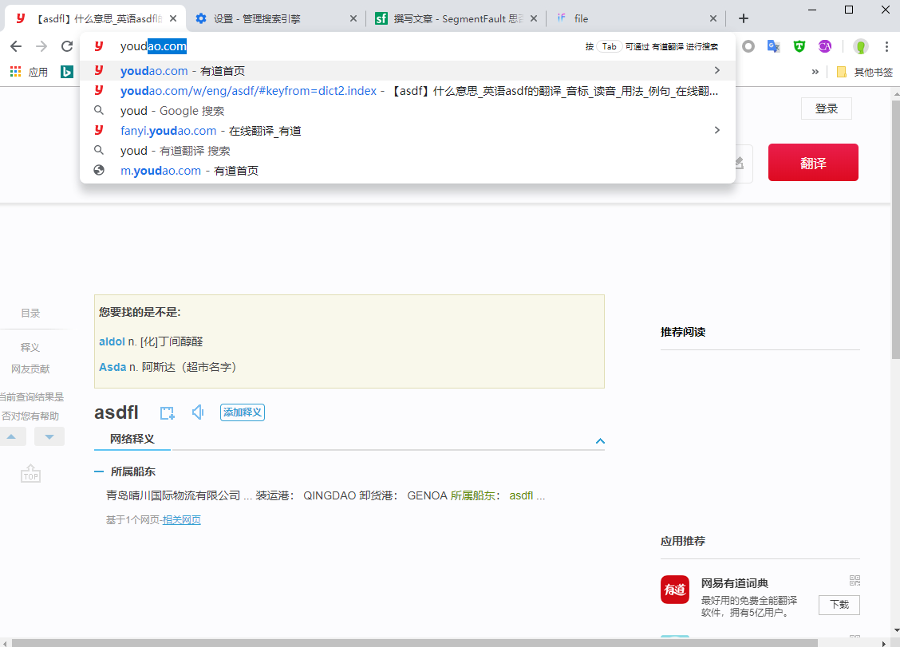
Task: Open the new tab plus button
Action: click(x=744, y=18)
